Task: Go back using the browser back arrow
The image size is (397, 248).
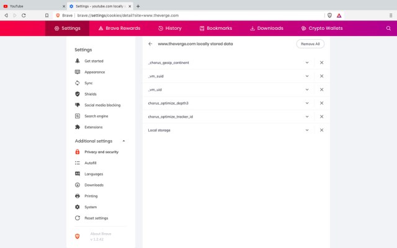Action: tap(6, 15)
